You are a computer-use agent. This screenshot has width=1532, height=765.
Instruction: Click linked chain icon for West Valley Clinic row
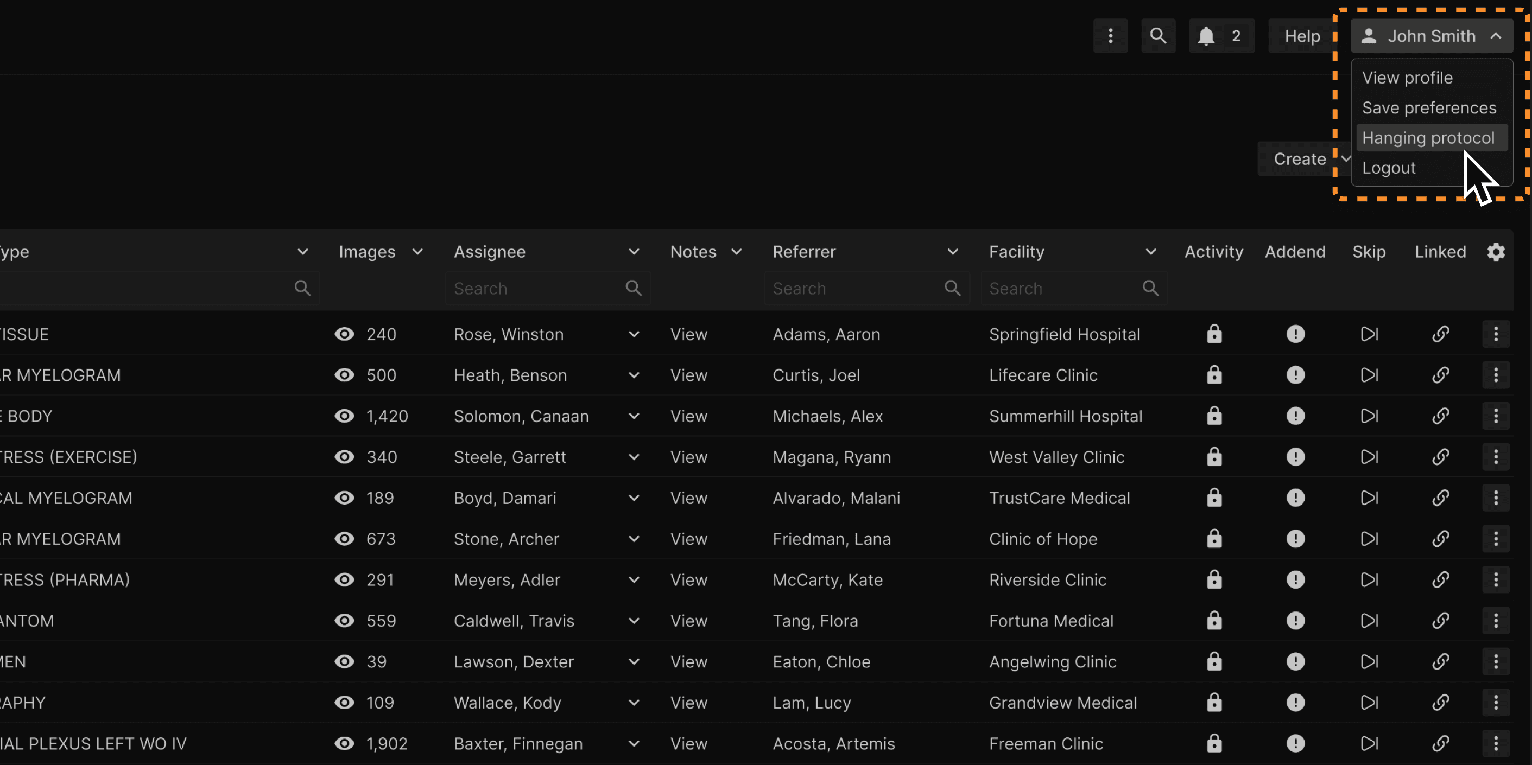(1440, 457)
